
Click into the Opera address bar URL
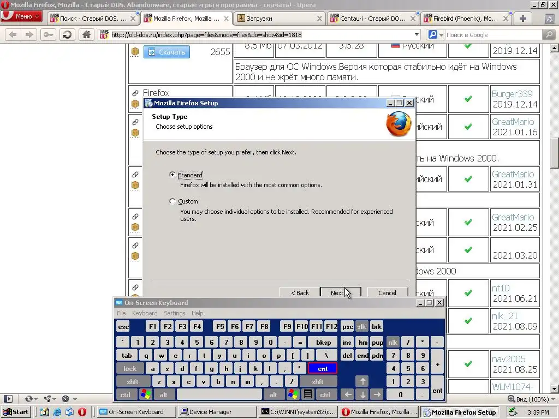click(x=260, y=34)
